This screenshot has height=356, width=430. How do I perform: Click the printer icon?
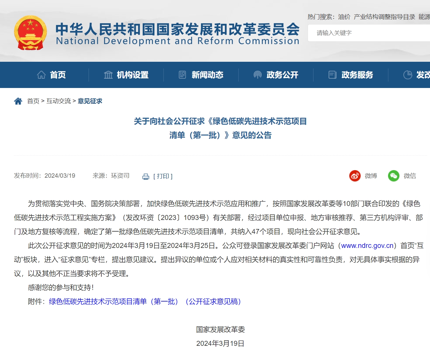pos(146,177)
